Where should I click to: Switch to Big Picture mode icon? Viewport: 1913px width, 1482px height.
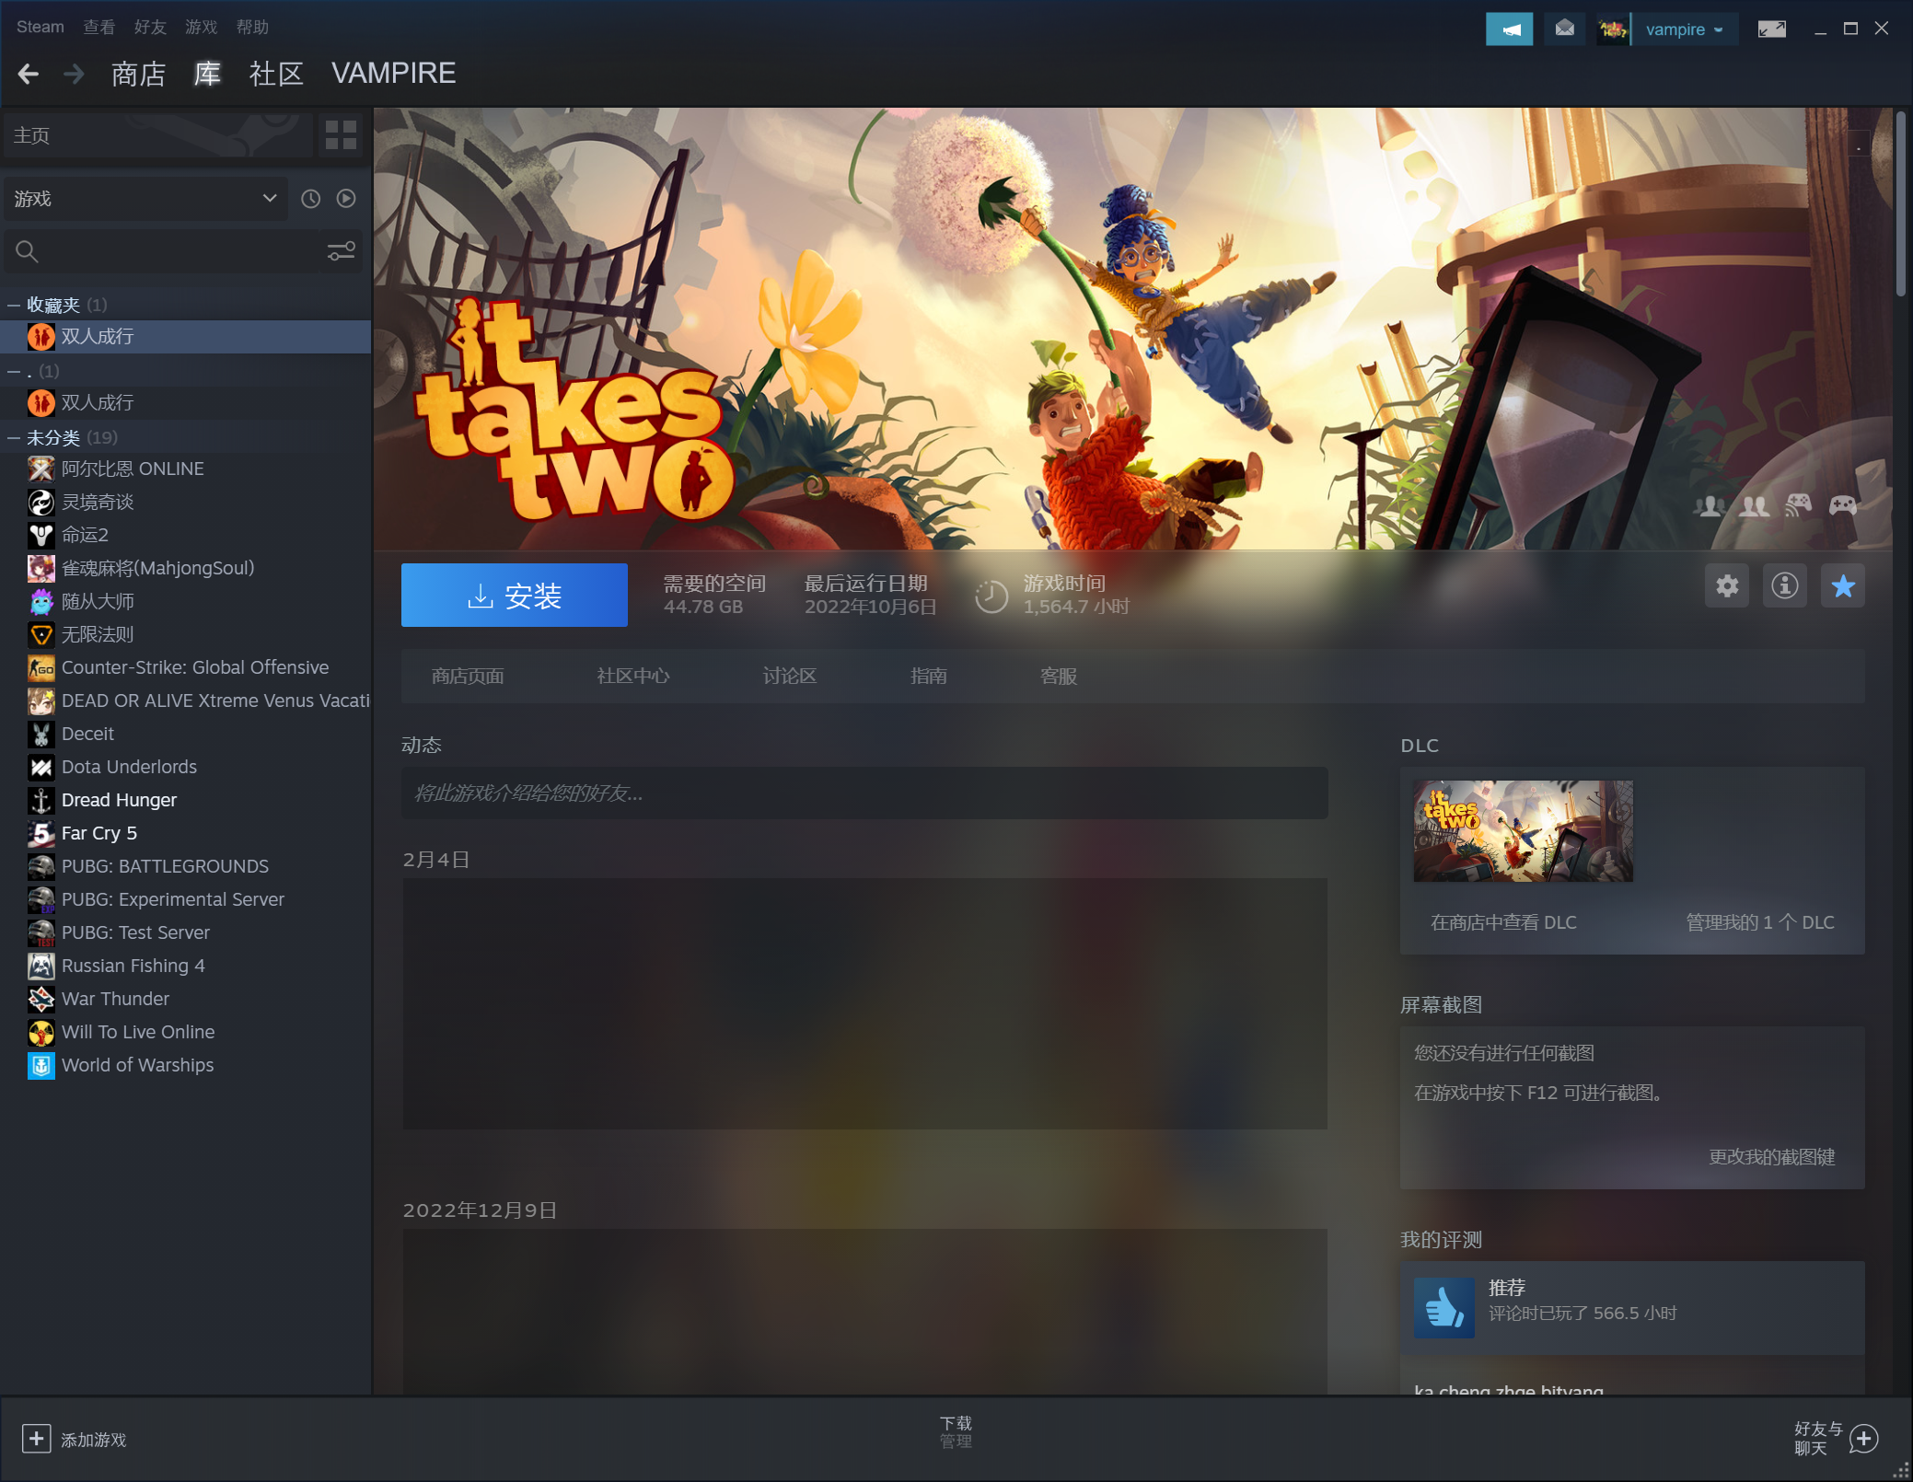pos(1771,29)
